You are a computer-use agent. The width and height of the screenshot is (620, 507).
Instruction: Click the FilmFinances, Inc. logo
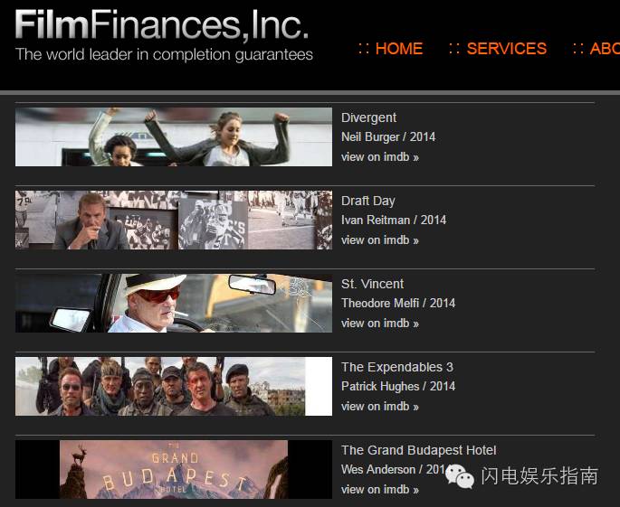(162, 25)
